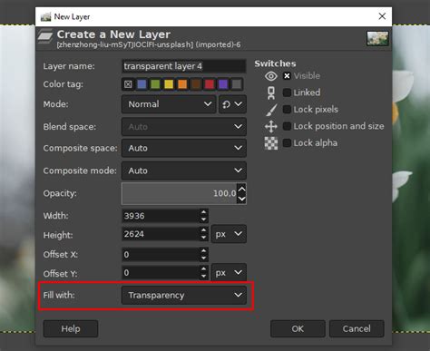This screenshot has width=430, height=351.
Task: Select the yellow color tag
Action: [169, 84]
